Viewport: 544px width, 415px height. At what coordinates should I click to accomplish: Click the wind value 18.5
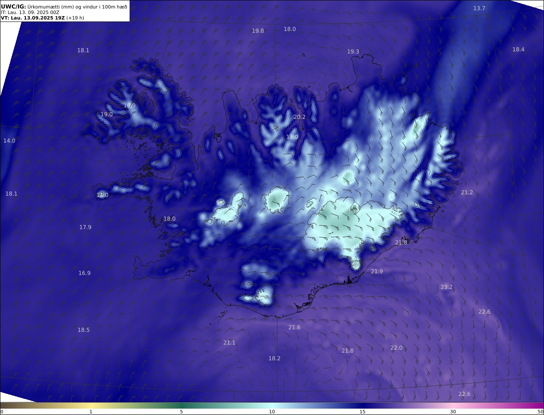tap(83, 330)
